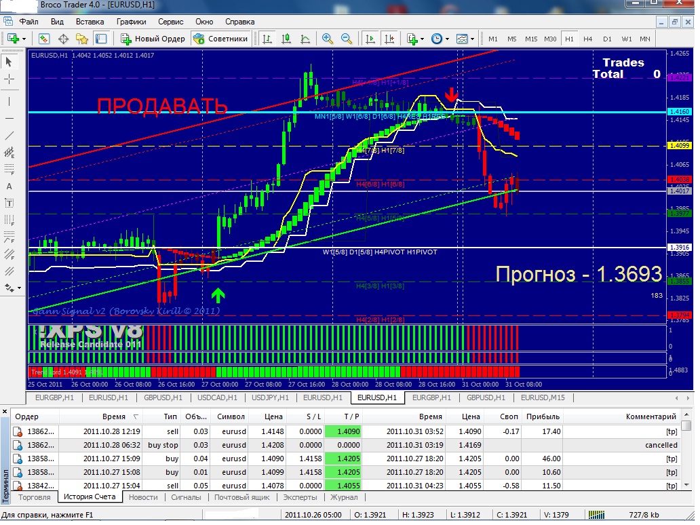Sort history by the Время column arrow
Image resolution: width=700 pixels, height=525 pixels.
pos(136,417)
